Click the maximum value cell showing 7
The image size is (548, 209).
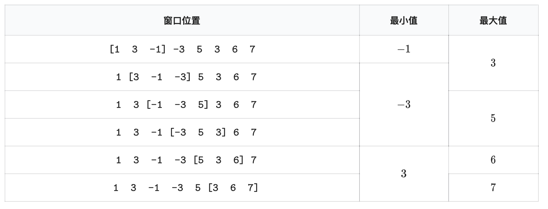pos(493,188)
